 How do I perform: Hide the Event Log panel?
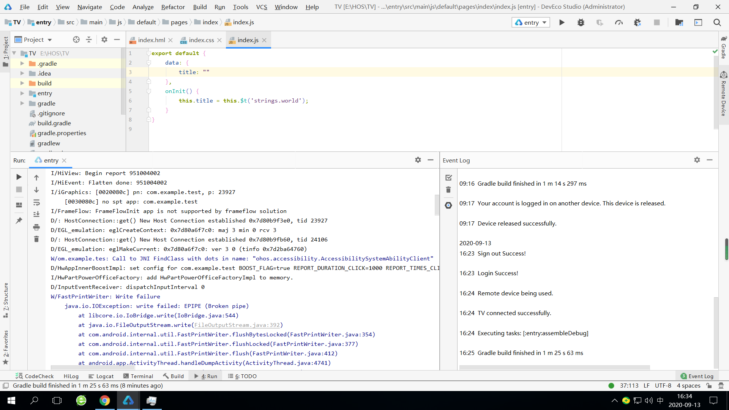coord(710,160)
